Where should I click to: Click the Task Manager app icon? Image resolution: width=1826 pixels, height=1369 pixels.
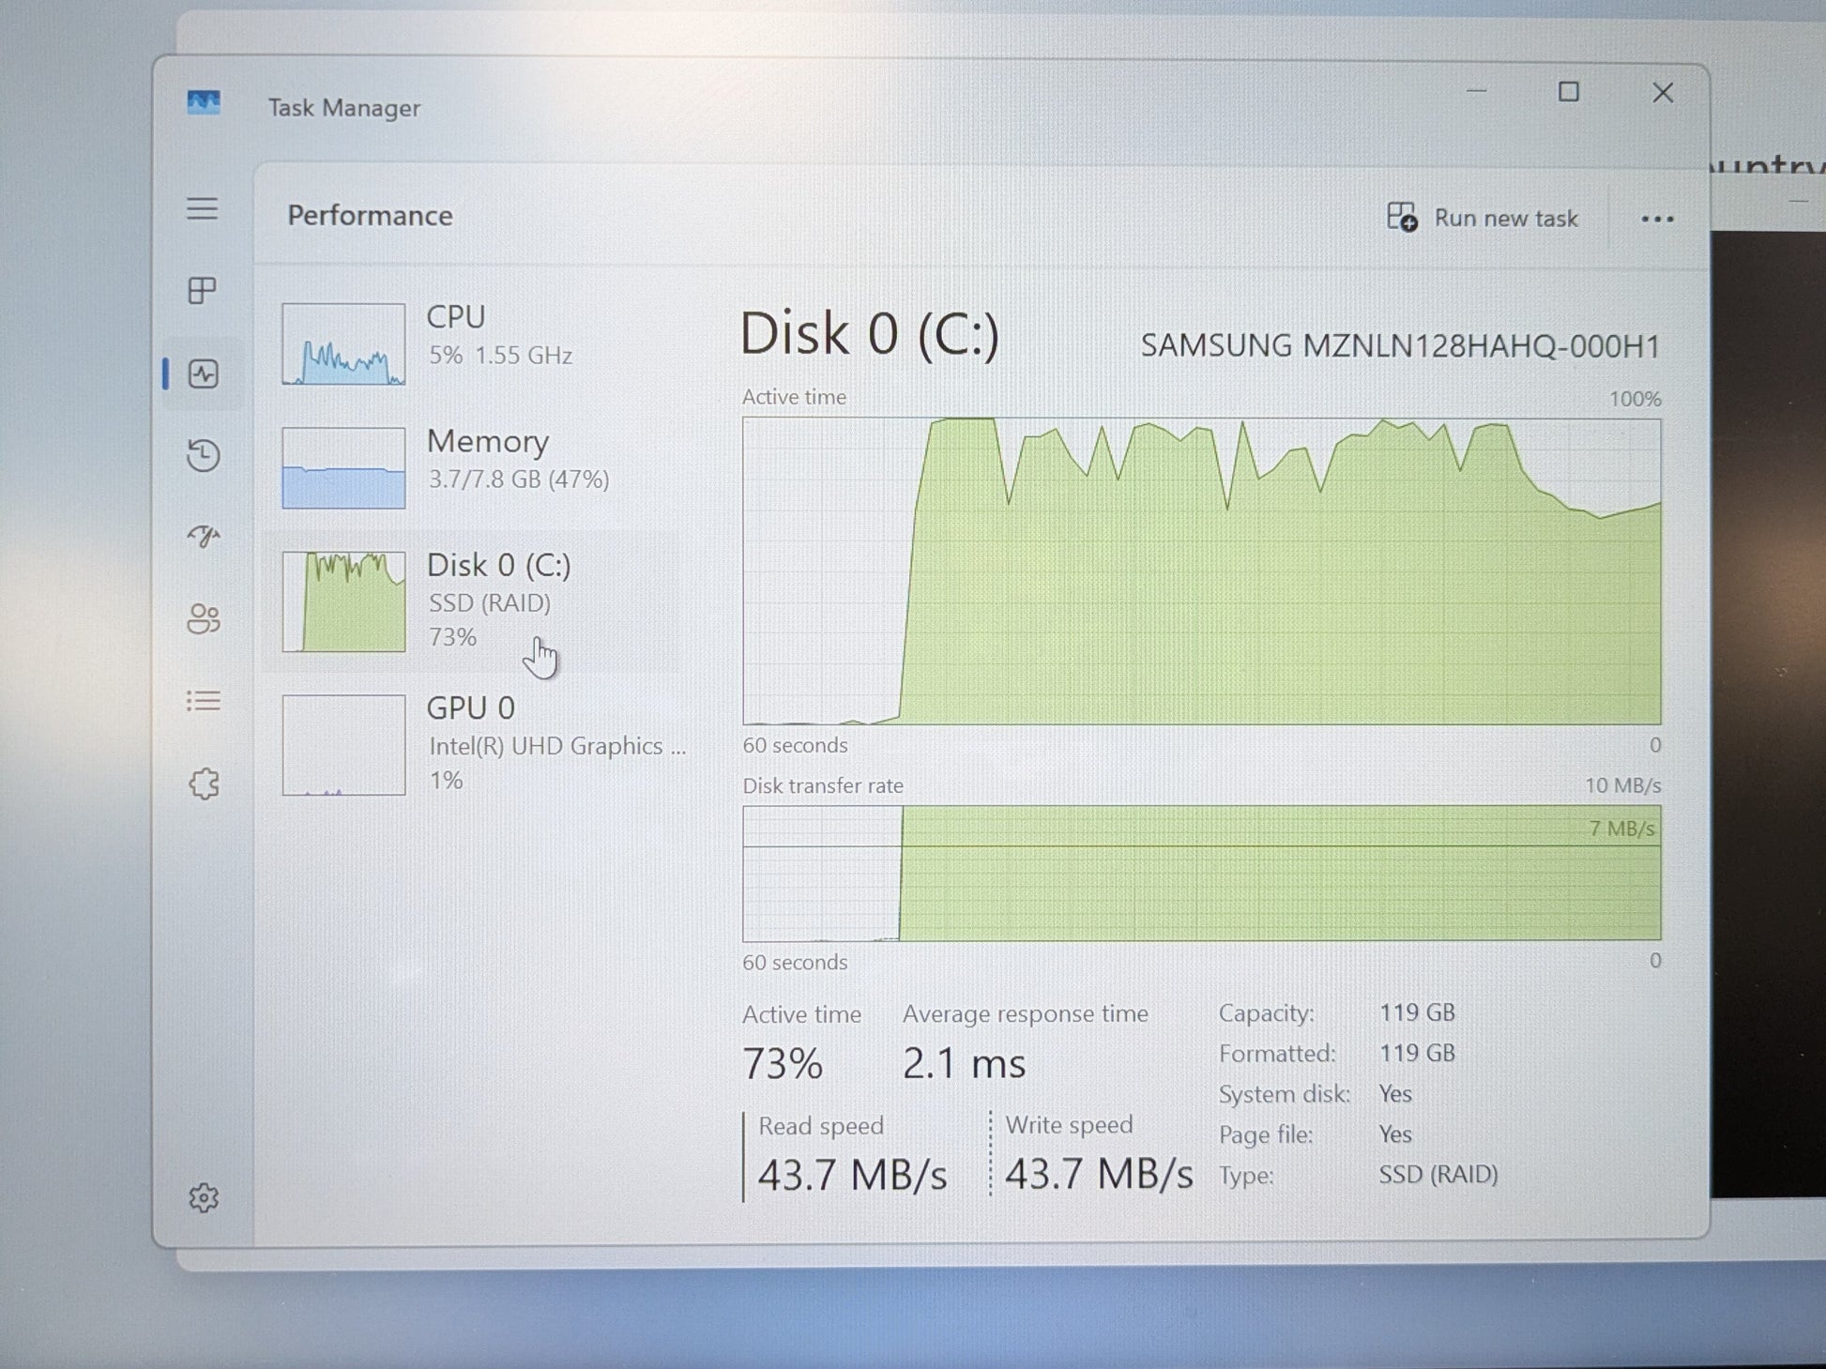pyautogui.click(x=204, y=103)
